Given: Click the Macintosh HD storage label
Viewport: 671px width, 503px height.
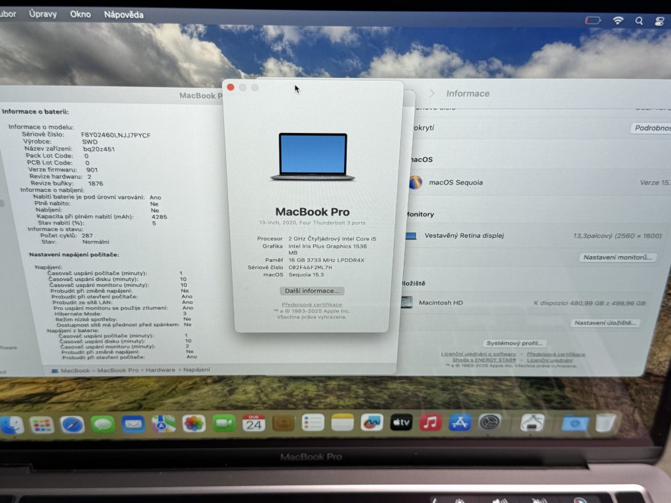Looking at the screenshot, I should pyautogui.click(x=441, y=303).
